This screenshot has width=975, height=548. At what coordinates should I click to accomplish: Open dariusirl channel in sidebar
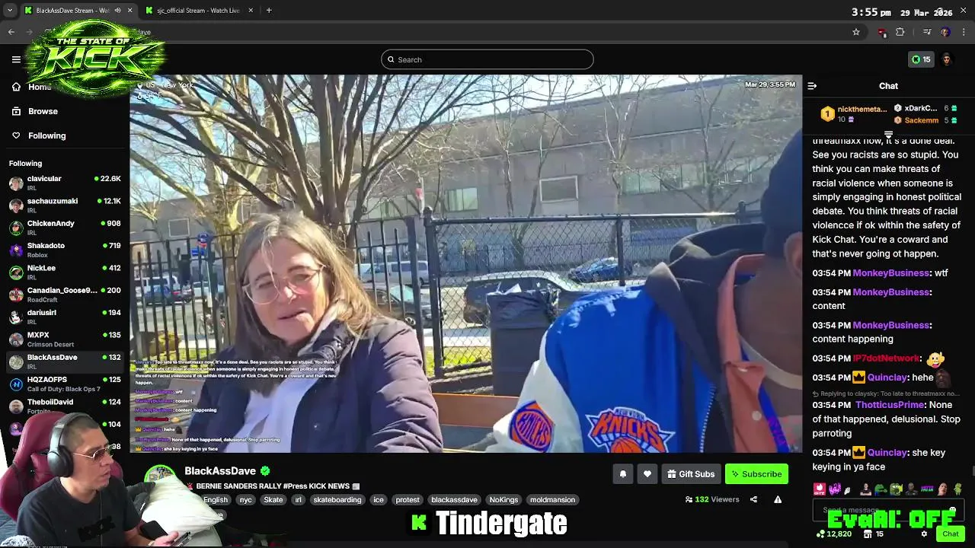click(x=65, y=317)
